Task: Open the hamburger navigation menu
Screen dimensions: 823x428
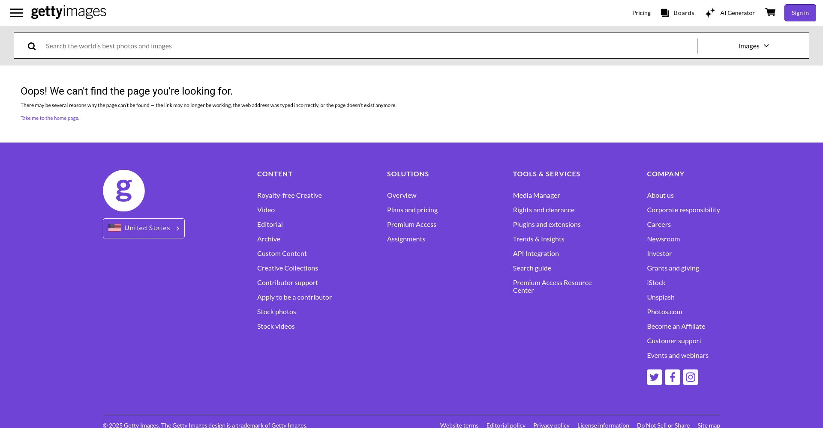Action: (x=17, y=13)
